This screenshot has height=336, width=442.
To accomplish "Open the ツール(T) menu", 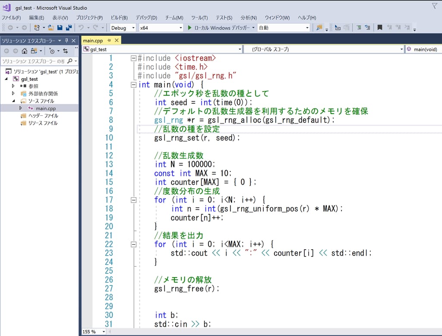I will point(199,18).
